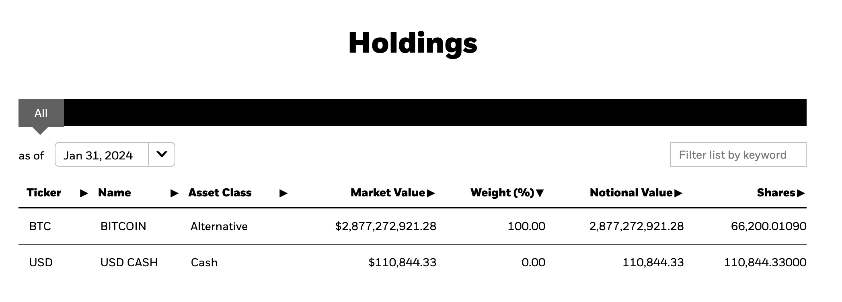Select the All tab
The height and width of the screenshot is (302, 842).
pyautogui.click(x=41, y=113)
